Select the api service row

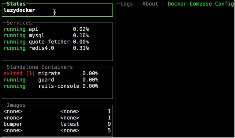pos(34,29)
